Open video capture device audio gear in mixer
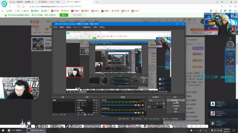 point(143,113)
